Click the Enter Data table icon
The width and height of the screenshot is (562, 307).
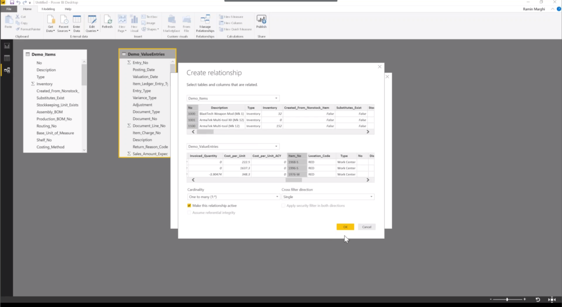click(77, 19)
